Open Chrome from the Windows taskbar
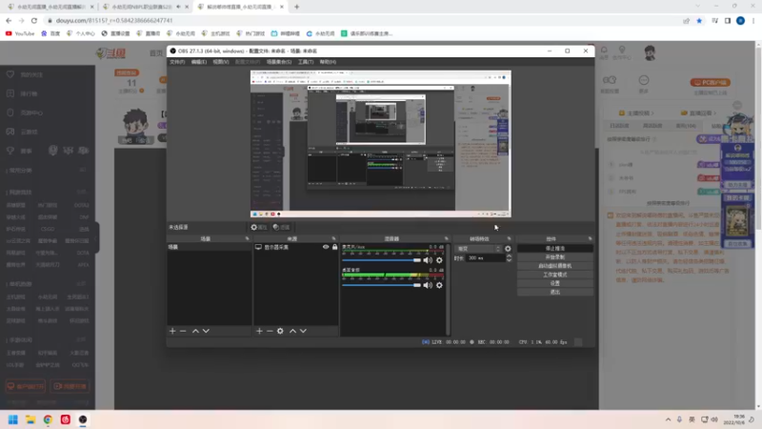 coord(48,419)
